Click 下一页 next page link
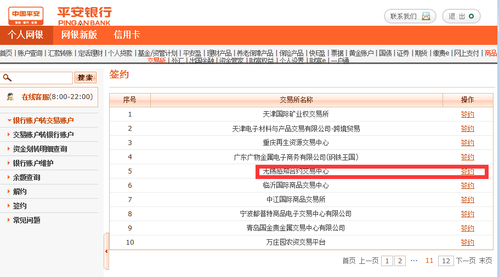This screenshot has width=499, height=277. 466,261
